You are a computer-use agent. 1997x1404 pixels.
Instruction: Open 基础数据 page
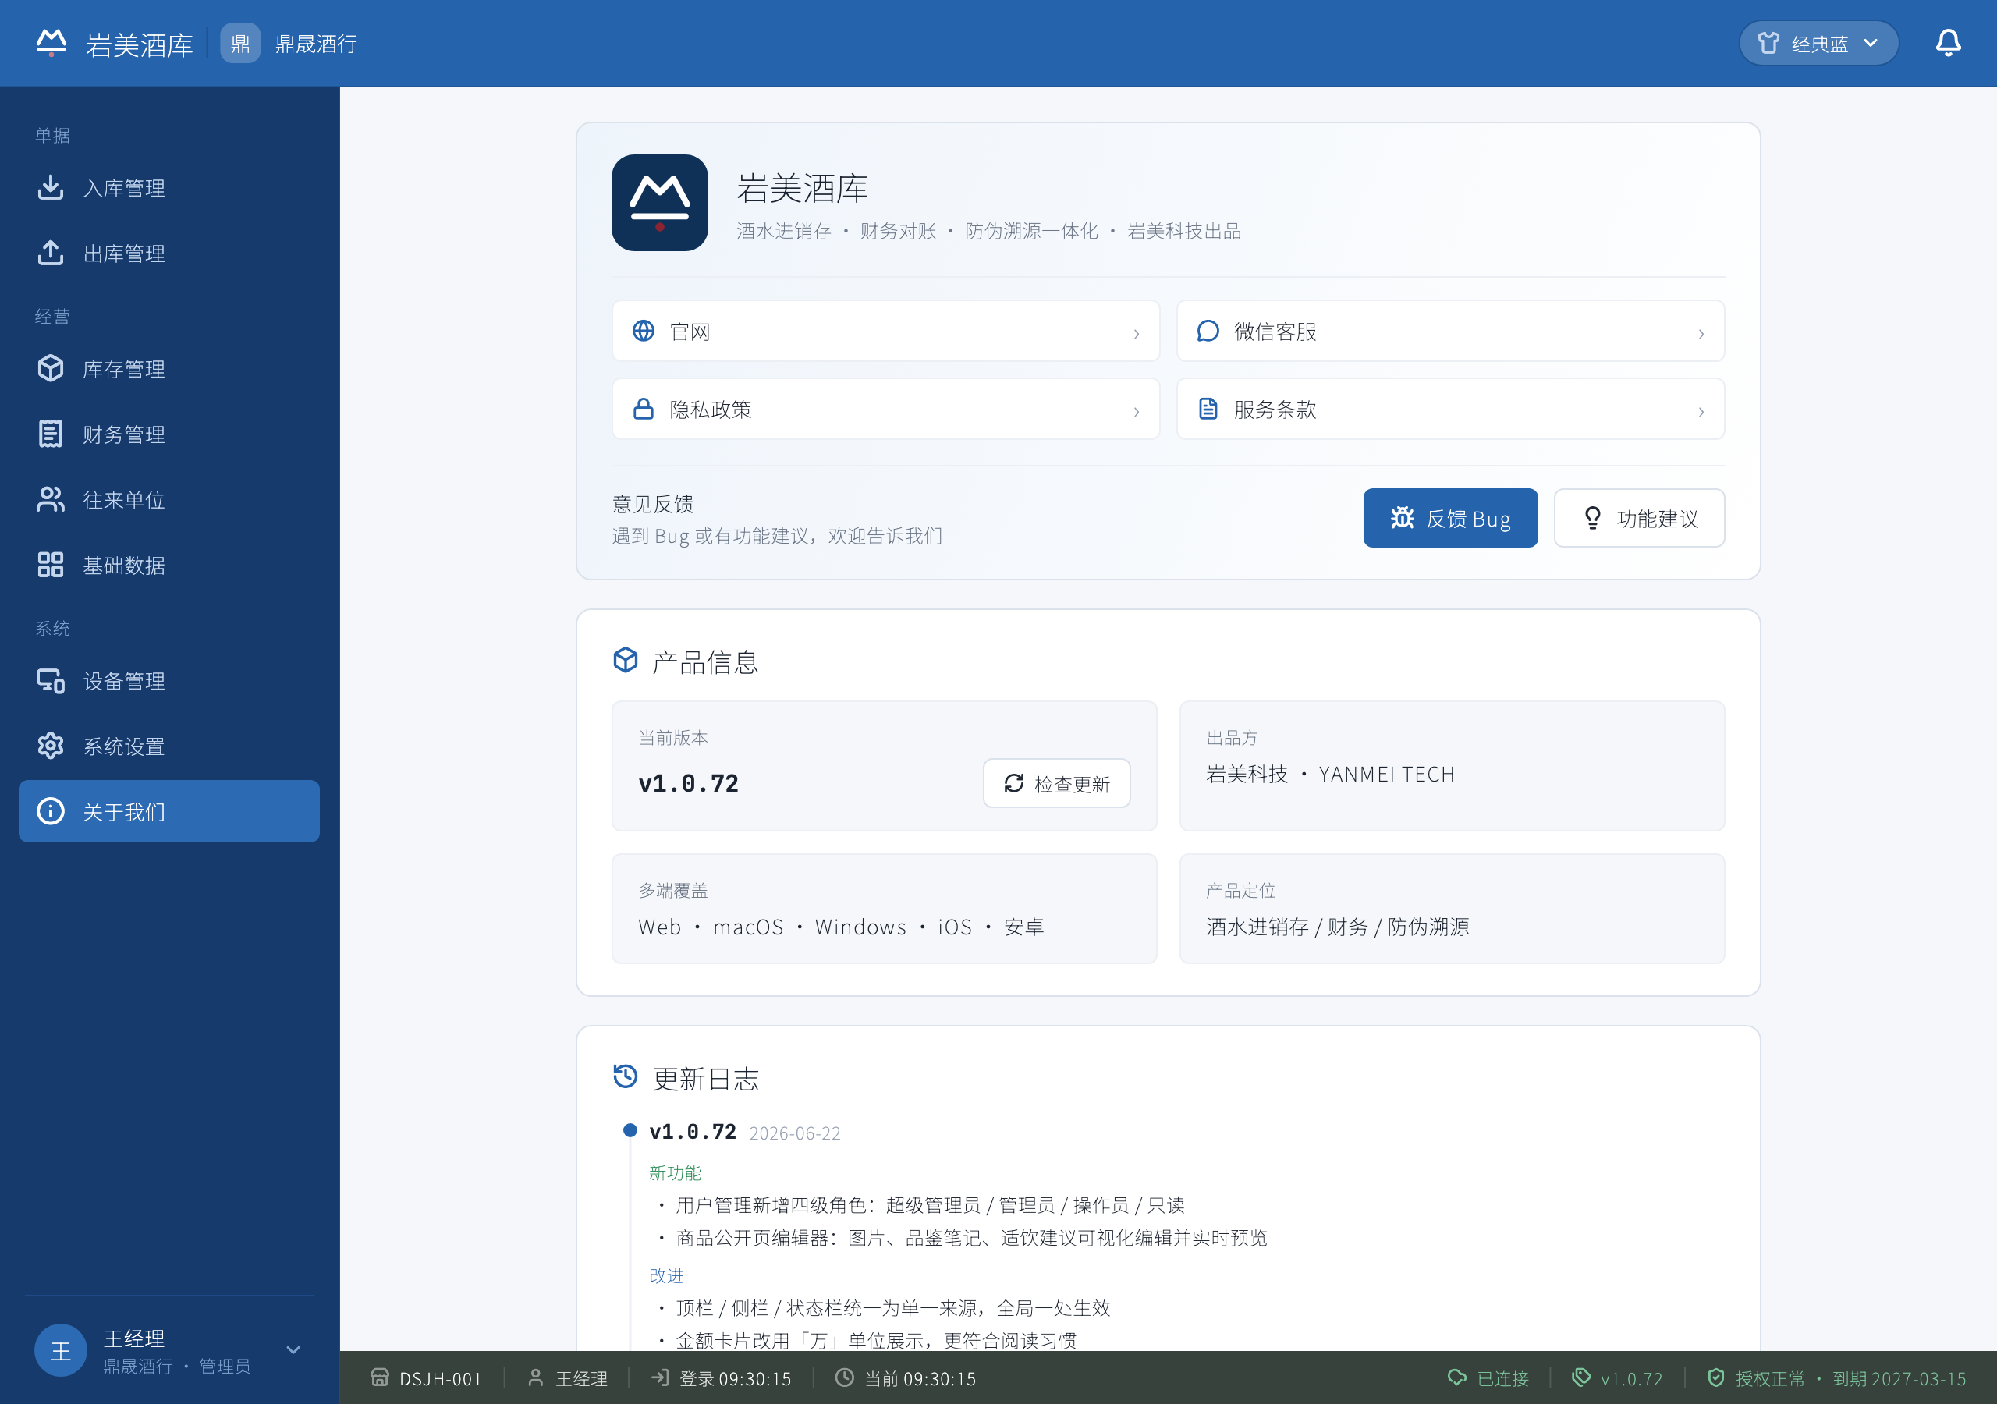[x=168, y=565]
